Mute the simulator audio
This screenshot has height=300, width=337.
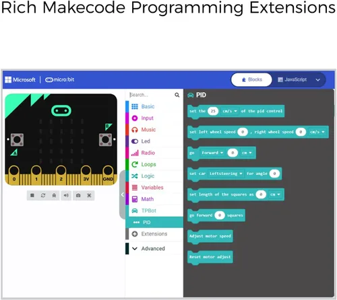pos(66,195)
